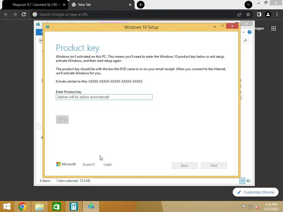Click the Customize Chrome button
This screenshot has width=283, height=212.
256,192
